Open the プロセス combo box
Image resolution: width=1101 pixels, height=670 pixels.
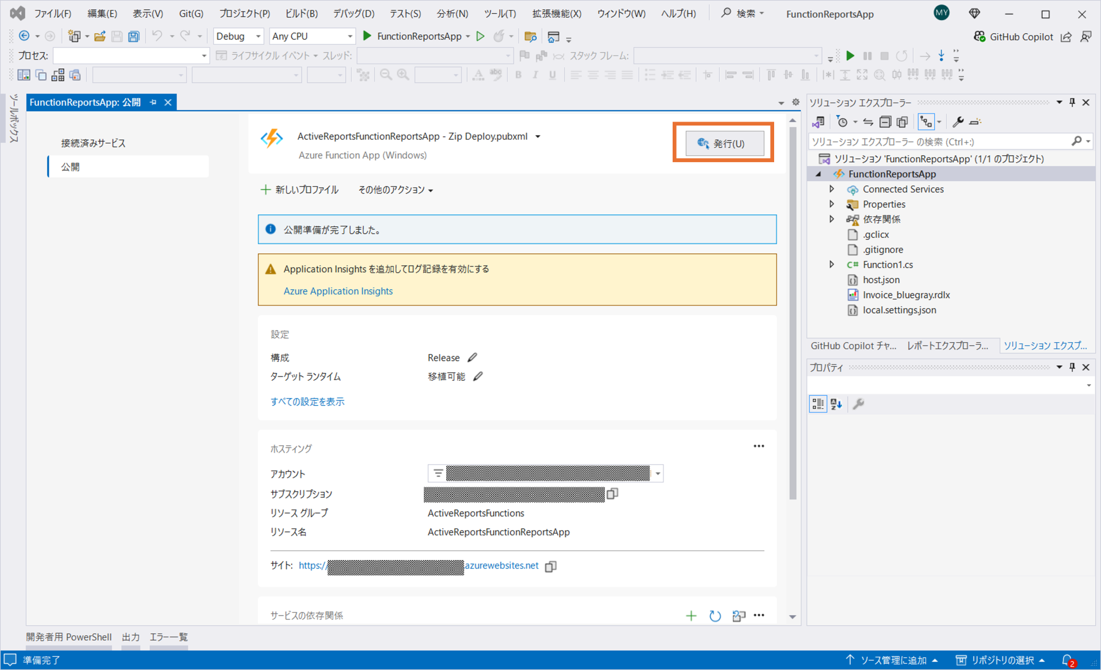[x=131, y=56]
